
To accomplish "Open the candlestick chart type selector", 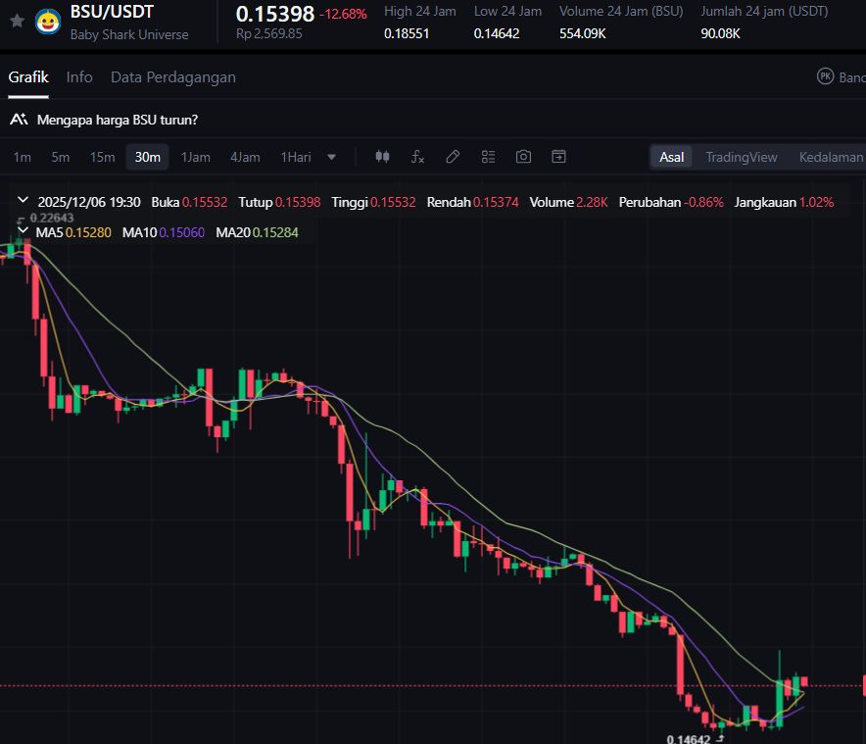I will pos(383,157).
